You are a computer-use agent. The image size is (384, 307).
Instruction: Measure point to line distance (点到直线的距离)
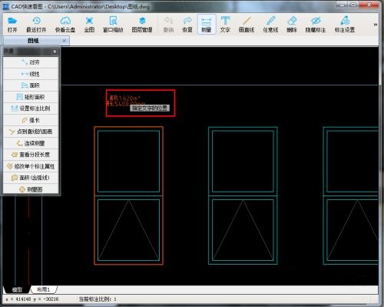(31, 132)
